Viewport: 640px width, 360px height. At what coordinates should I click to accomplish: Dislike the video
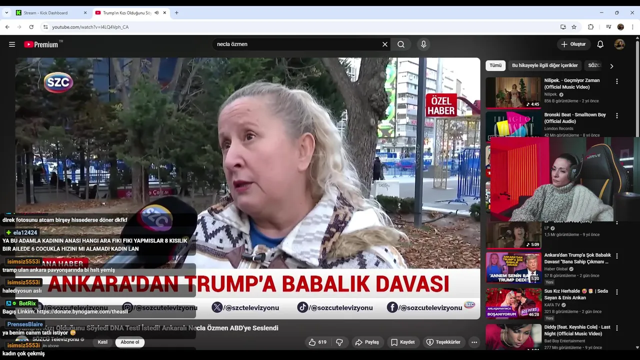coord(339,342)
